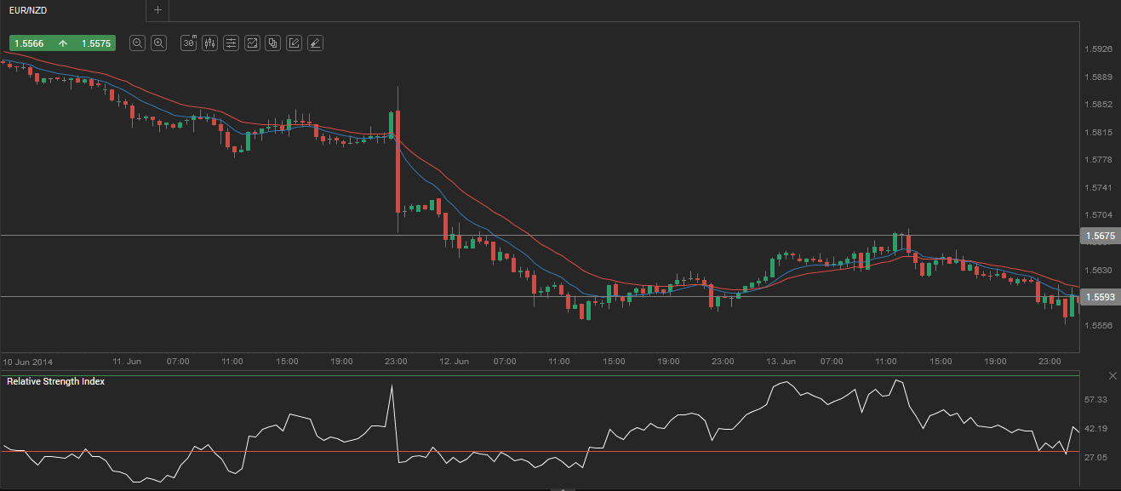Select the pencil drawing tool

coord(294,43)
